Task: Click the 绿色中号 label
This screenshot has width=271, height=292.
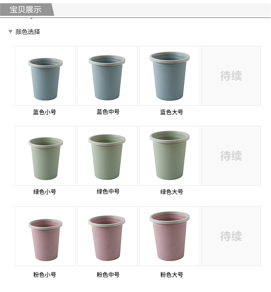Action: click(x=108, y=191)
